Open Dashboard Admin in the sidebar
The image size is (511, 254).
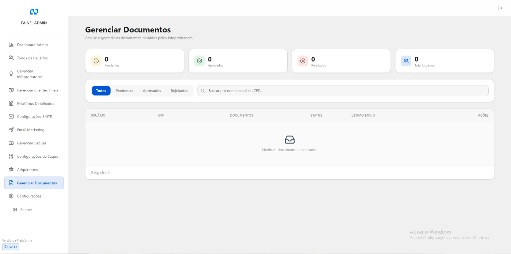[x=32, y=45]
